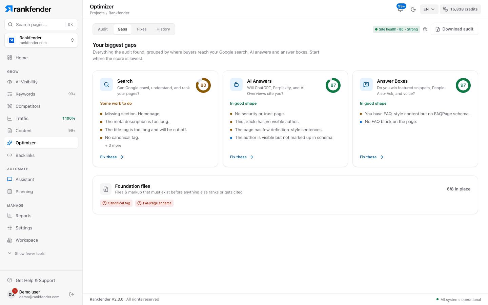The image size is (488, 305).
Task: Toggle dark mode moon icon
Action: pyautogui.click(x=413, y=9)
